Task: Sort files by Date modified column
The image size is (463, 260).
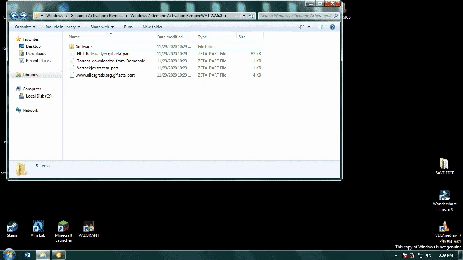Action: [x=176, y=37]
